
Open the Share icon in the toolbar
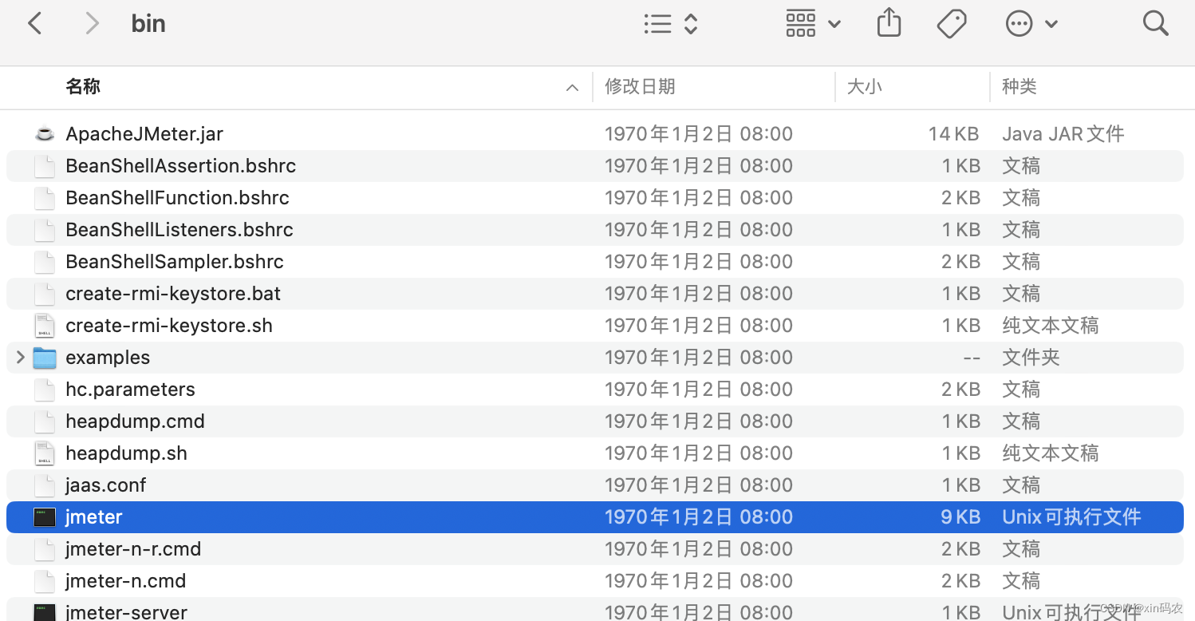tap(889, 23)
